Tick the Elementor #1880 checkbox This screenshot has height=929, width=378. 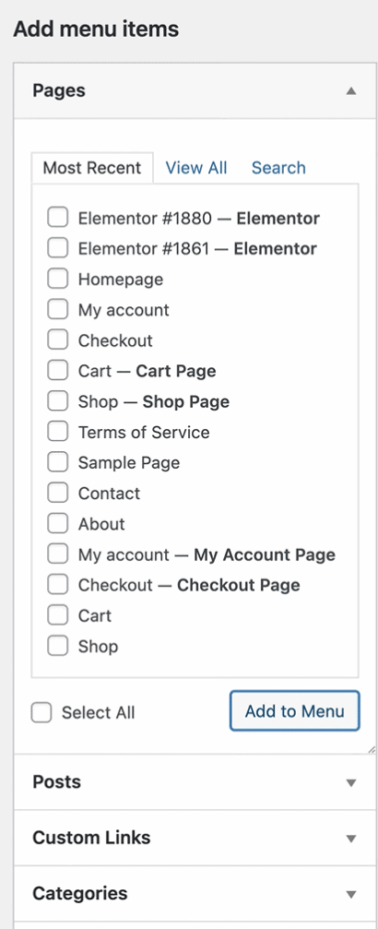click(x=57, y=218)
